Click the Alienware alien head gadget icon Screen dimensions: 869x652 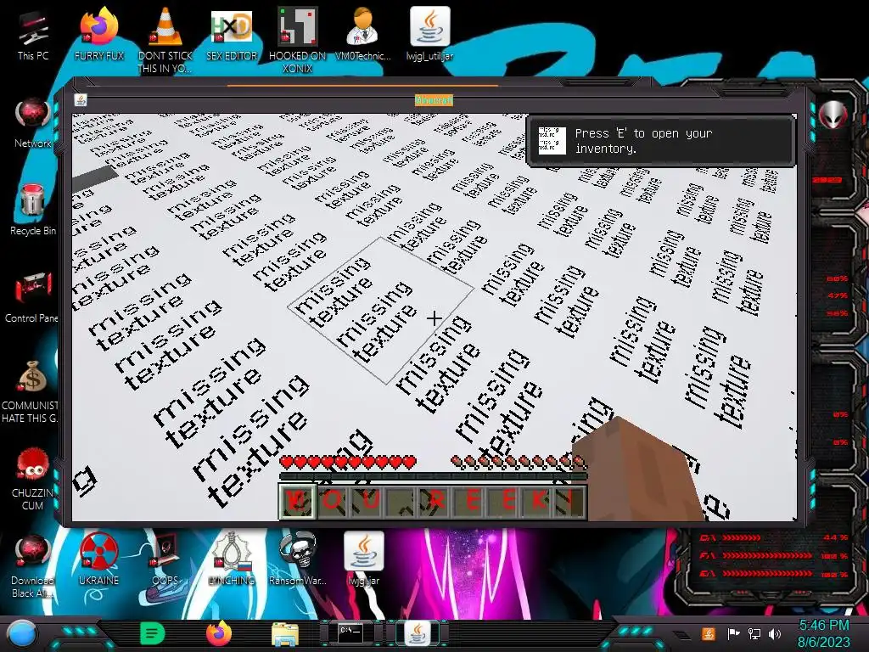pyautogui.click(x=833, y=115)
